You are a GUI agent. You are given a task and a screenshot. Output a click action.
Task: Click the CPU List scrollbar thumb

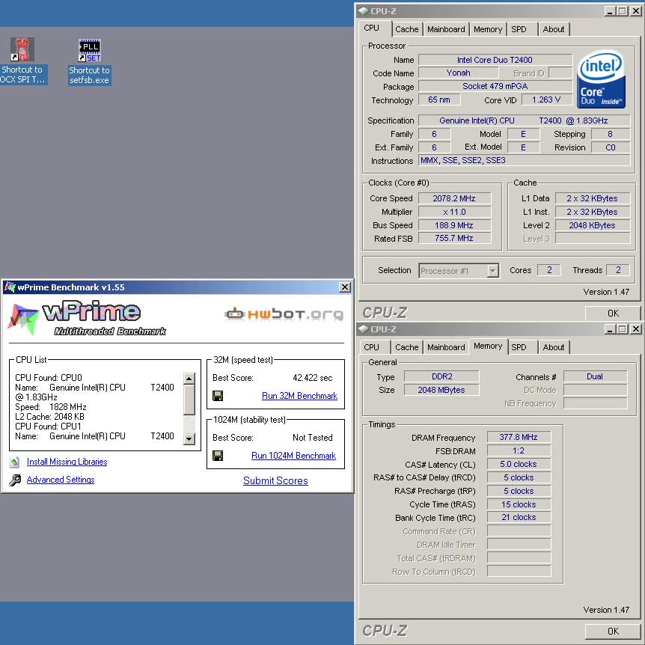pyautogui.click(x=189, y=400)
